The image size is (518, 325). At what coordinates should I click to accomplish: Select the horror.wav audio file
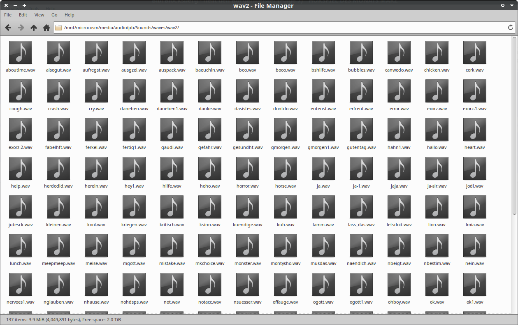[248, 168]
